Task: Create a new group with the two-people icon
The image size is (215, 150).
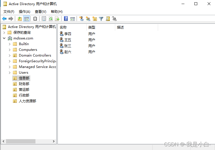Action: tap(88, 19)
